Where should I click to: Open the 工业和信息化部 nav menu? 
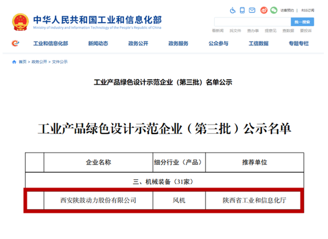point(51,43)
